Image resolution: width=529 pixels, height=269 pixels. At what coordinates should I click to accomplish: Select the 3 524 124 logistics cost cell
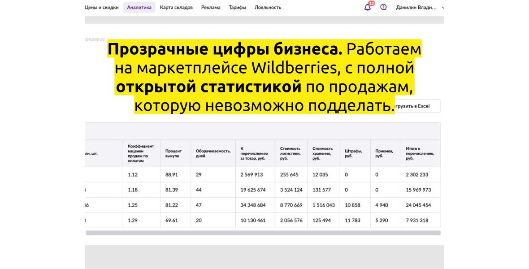[x=291, y=190]
